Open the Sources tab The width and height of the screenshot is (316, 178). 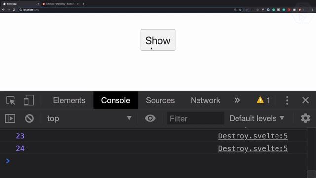160,100
